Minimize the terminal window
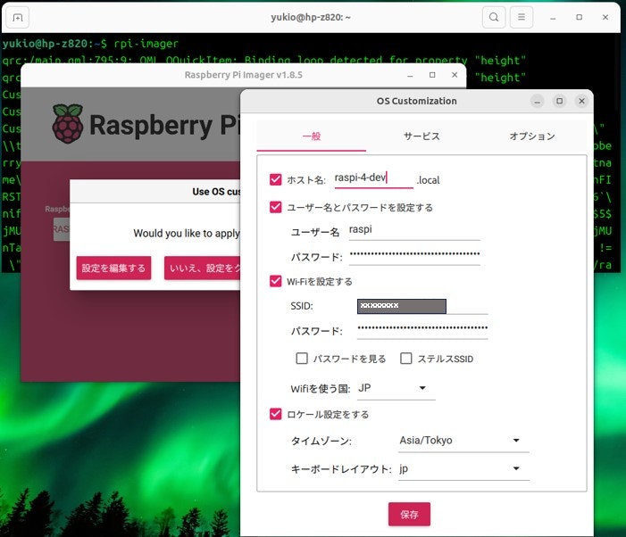This screenshot has width=626, height=537. coord(553,18)
